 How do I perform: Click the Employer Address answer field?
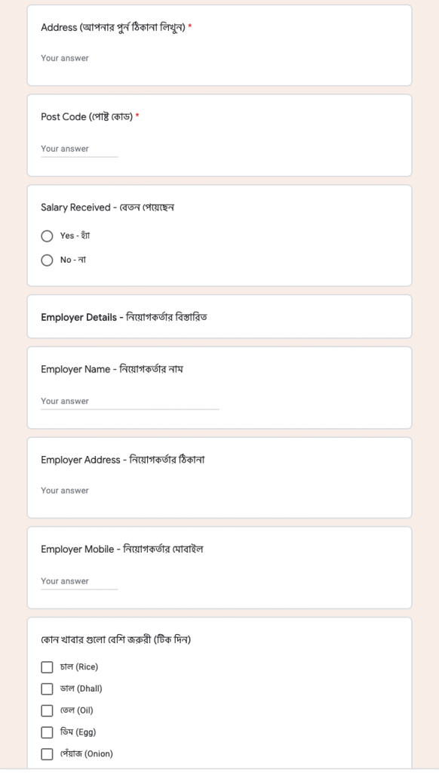[x=219, y=491]
